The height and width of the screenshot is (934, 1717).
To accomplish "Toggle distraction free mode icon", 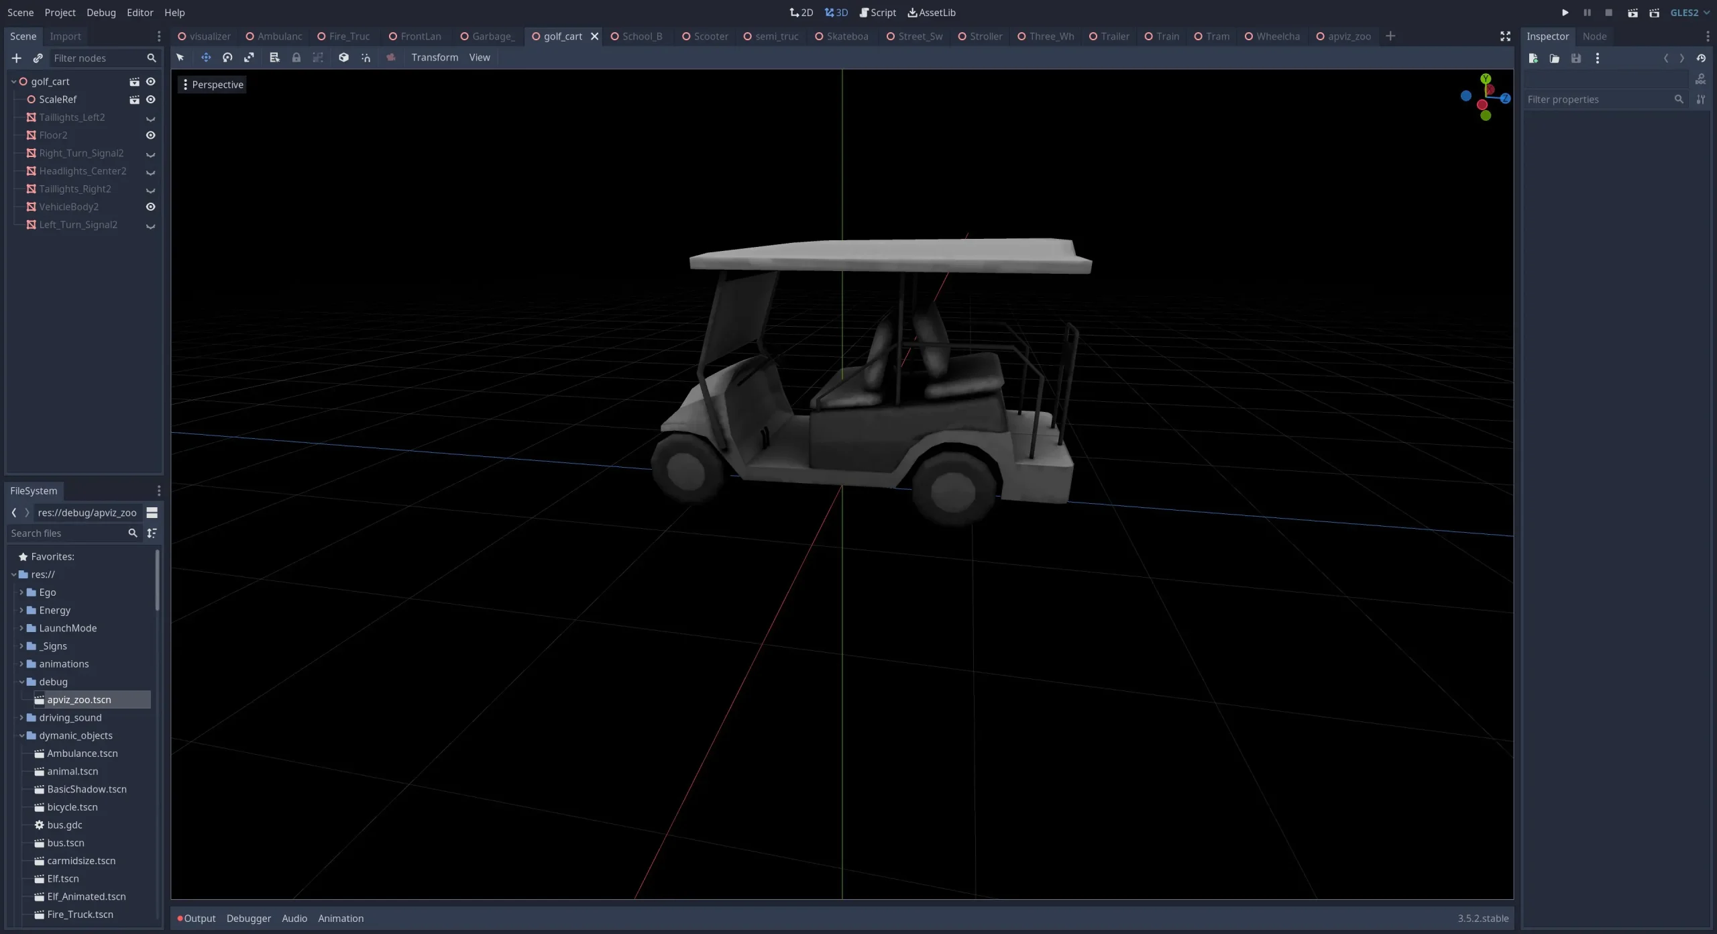I will [x=1505, y=36].
